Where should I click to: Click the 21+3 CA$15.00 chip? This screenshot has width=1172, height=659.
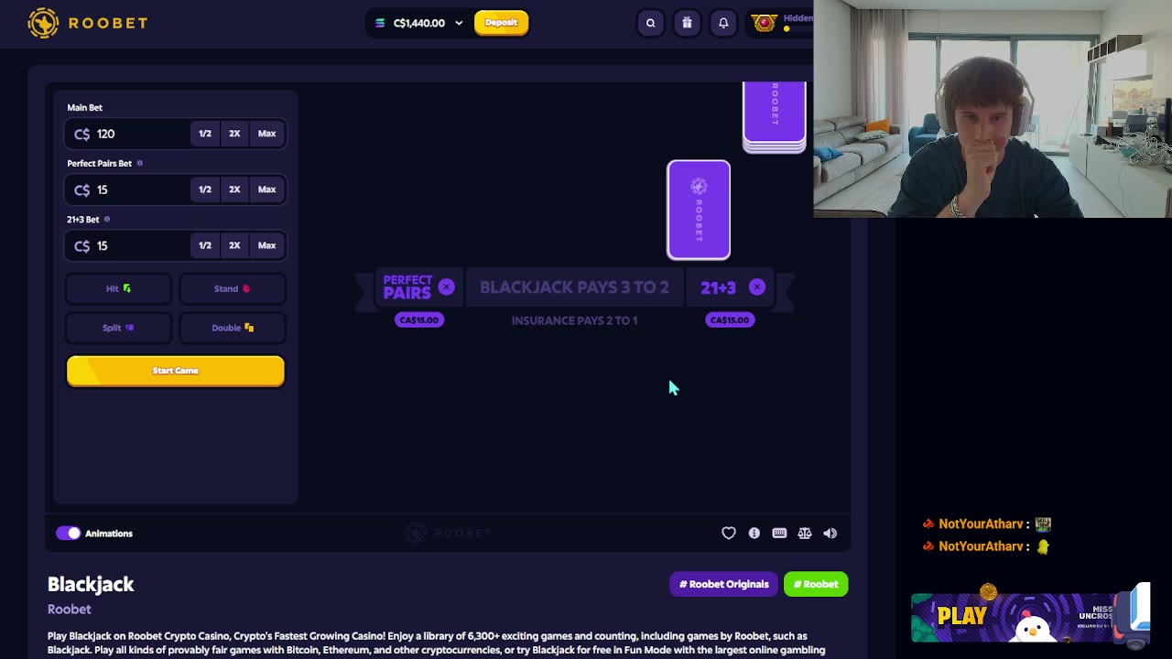pos(730,319)
